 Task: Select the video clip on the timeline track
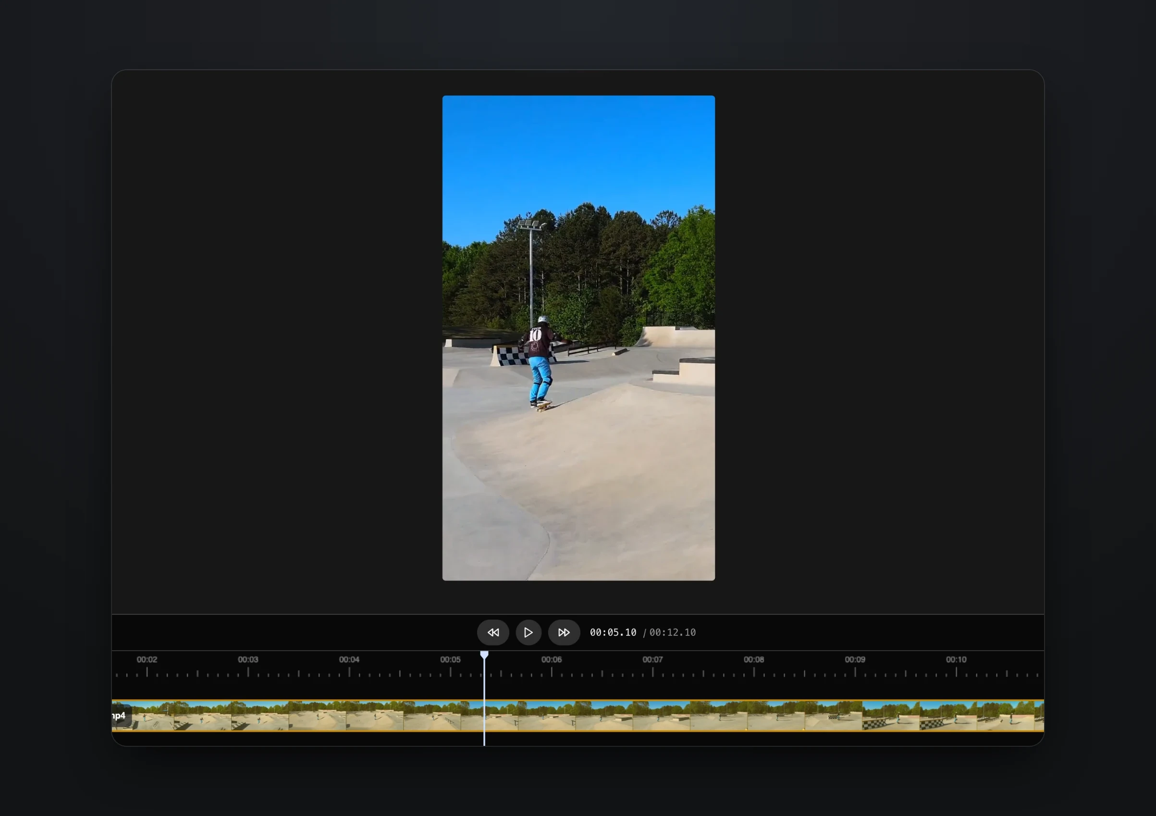pos(578,715)
